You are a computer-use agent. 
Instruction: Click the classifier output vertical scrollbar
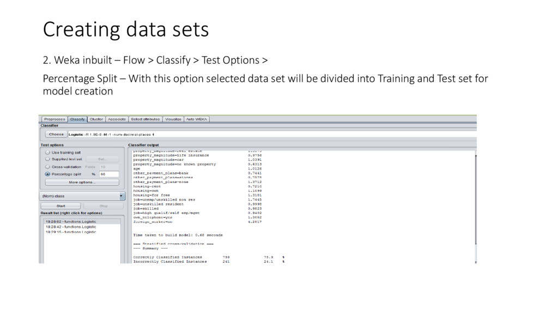(x=475, y=207)
